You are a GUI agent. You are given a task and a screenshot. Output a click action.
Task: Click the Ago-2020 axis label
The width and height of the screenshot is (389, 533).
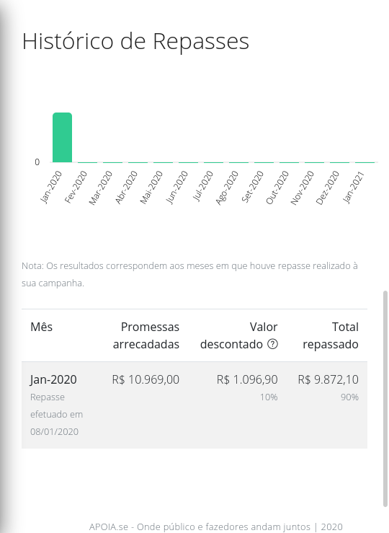(x=228, y=188)
